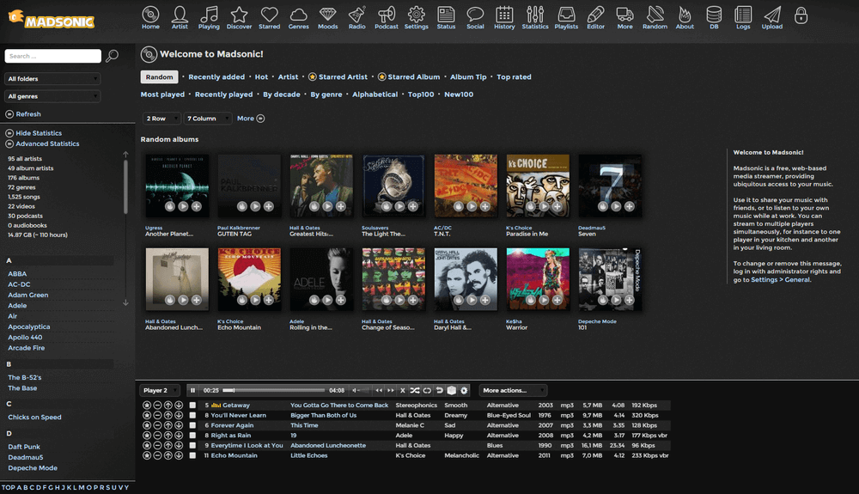Open the DB database icon

[714, 16]
